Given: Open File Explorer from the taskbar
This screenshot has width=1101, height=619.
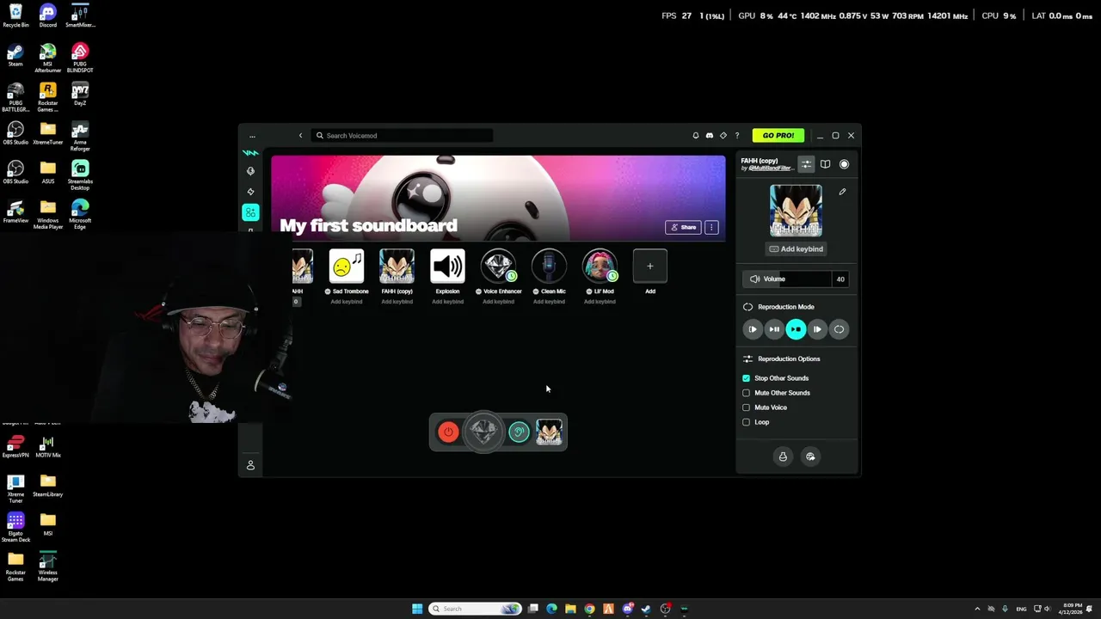Looking at the screenshot, I should coord(570,609).
